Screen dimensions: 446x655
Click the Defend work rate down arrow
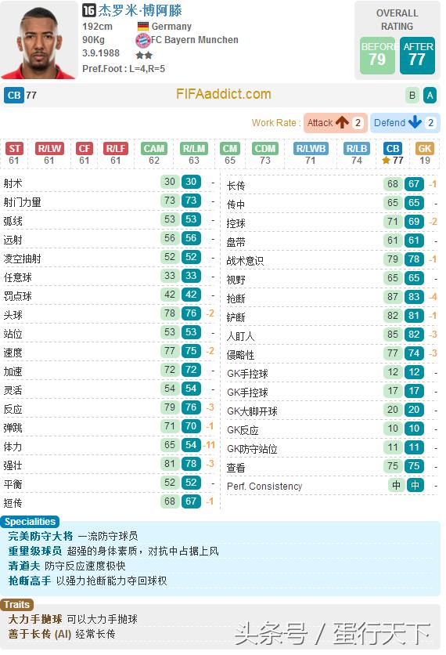click(415, 122)
